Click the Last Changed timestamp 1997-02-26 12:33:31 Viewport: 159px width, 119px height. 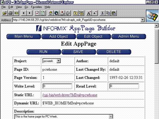[x=126, y=78]
